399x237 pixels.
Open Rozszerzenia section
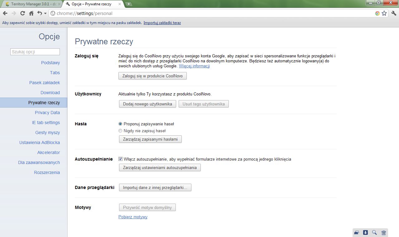[x=47, y=172]
